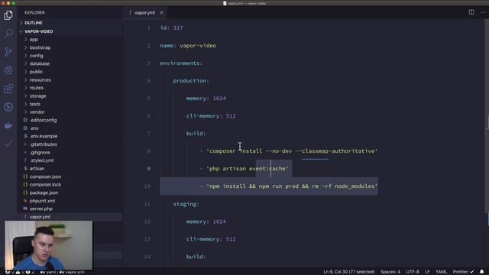The height and width of the screenshot is (275, 489).
Task: Switch to the vapor.yml tab
Action: [144, 13]
